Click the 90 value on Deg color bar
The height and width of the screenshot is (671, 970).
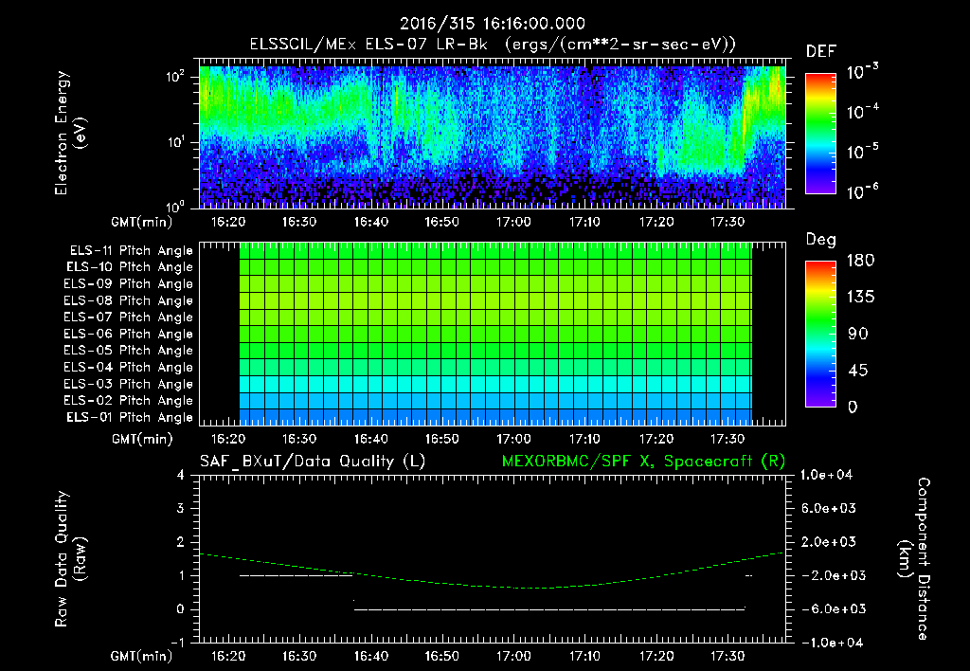click(x=858, y=335)
